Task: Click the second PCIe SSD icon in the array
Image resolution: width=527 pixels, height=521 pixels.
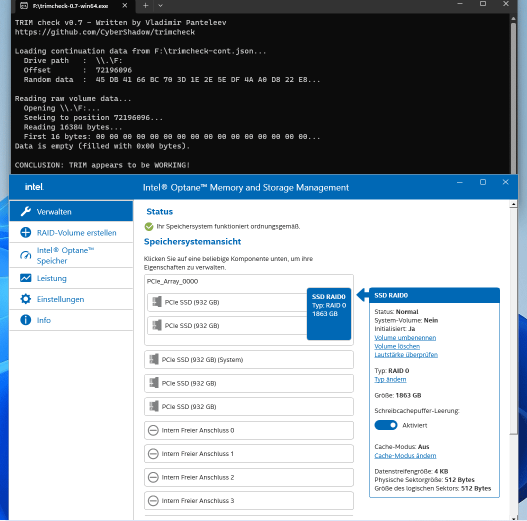Action: pyautogui.click(x=156, y=325)
